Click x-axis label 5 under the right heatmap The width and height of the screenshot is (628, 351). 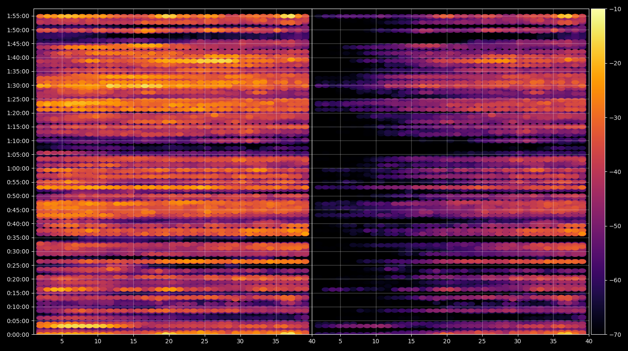pyautogui.click(x=340, y=341)
